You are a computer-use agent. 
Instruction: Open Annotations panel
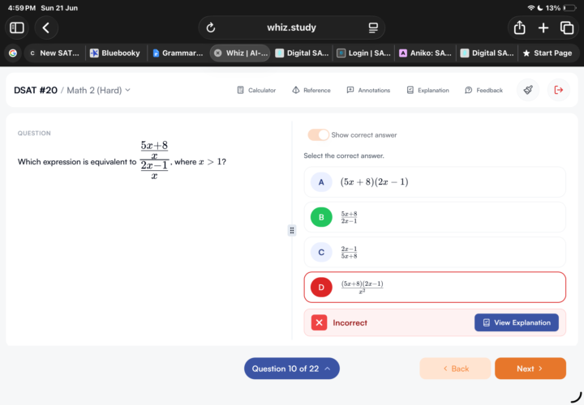[368, 90]
